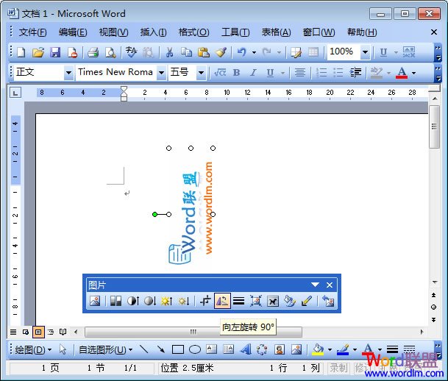Toggle bulleted list

(x=338, y=73)
